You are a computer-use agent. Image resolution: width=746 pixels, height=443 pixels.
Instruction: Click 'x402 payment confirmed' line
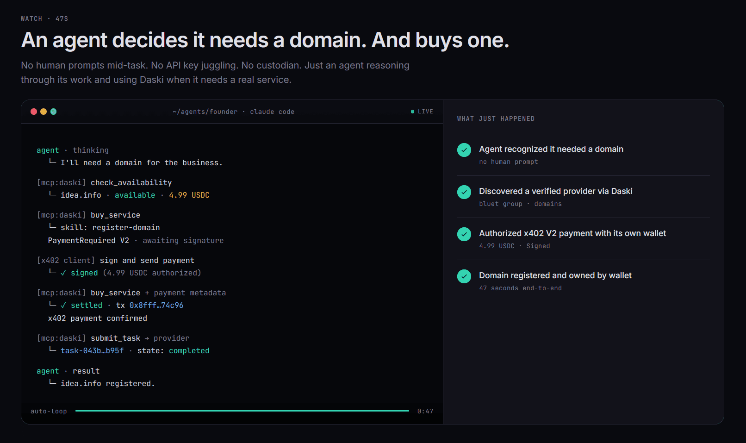coord(98,318)
